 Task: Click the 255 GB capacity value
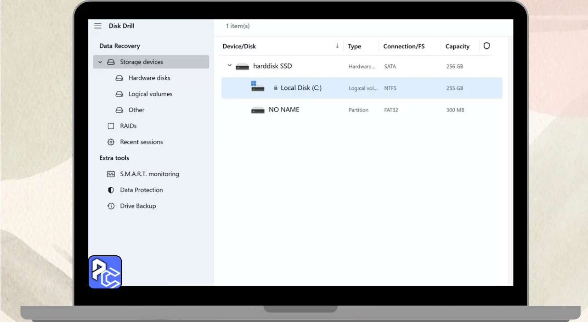(x=454, y=88)
